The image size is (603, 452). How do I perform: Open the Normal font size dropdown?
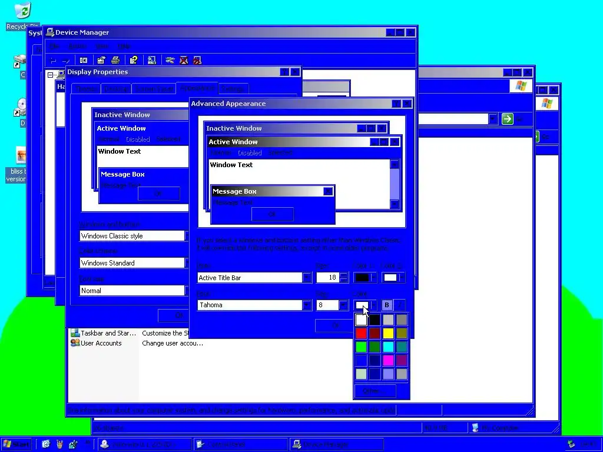point(134,291)
